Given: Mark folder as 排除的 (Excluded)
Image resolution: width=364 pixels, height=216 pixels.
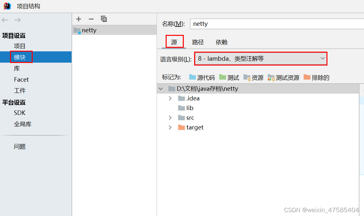Looking at the screenshot, I should [x=316, y=77].
